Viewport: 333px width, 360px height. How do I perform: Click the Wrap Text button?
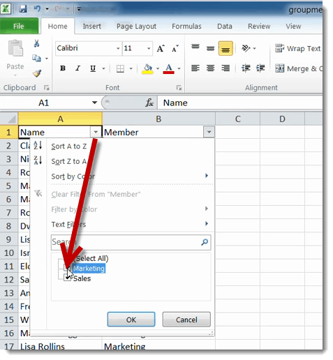point(298,48)
